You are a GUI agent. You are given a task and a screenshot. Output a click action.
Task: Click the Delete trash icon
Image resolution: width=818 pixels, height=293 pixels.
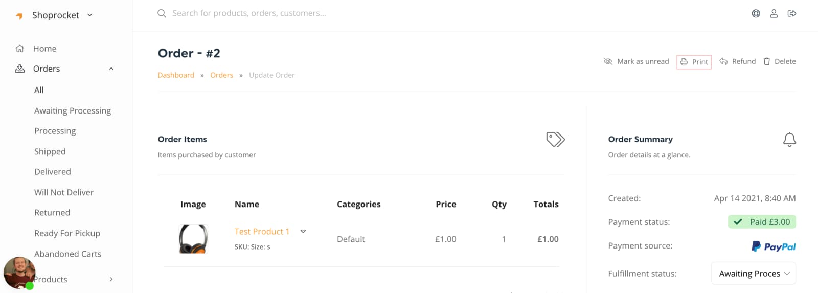coord(766,61)
